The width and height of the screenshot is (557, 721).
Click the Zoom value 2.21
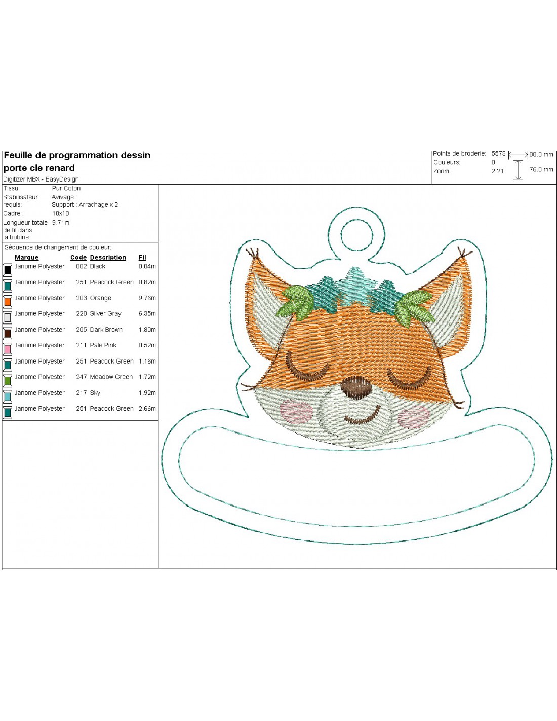click(497, 171)
